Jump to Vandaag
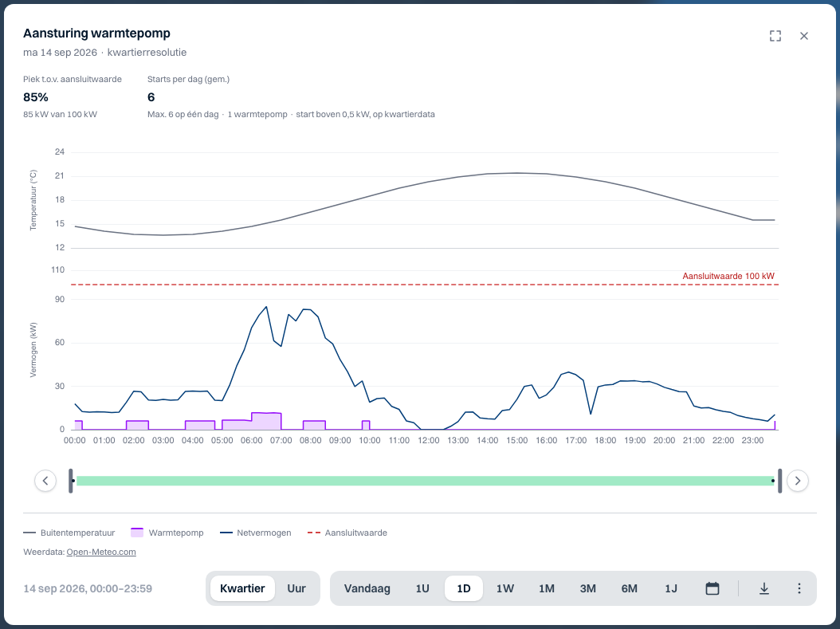 tap(367, 588)
